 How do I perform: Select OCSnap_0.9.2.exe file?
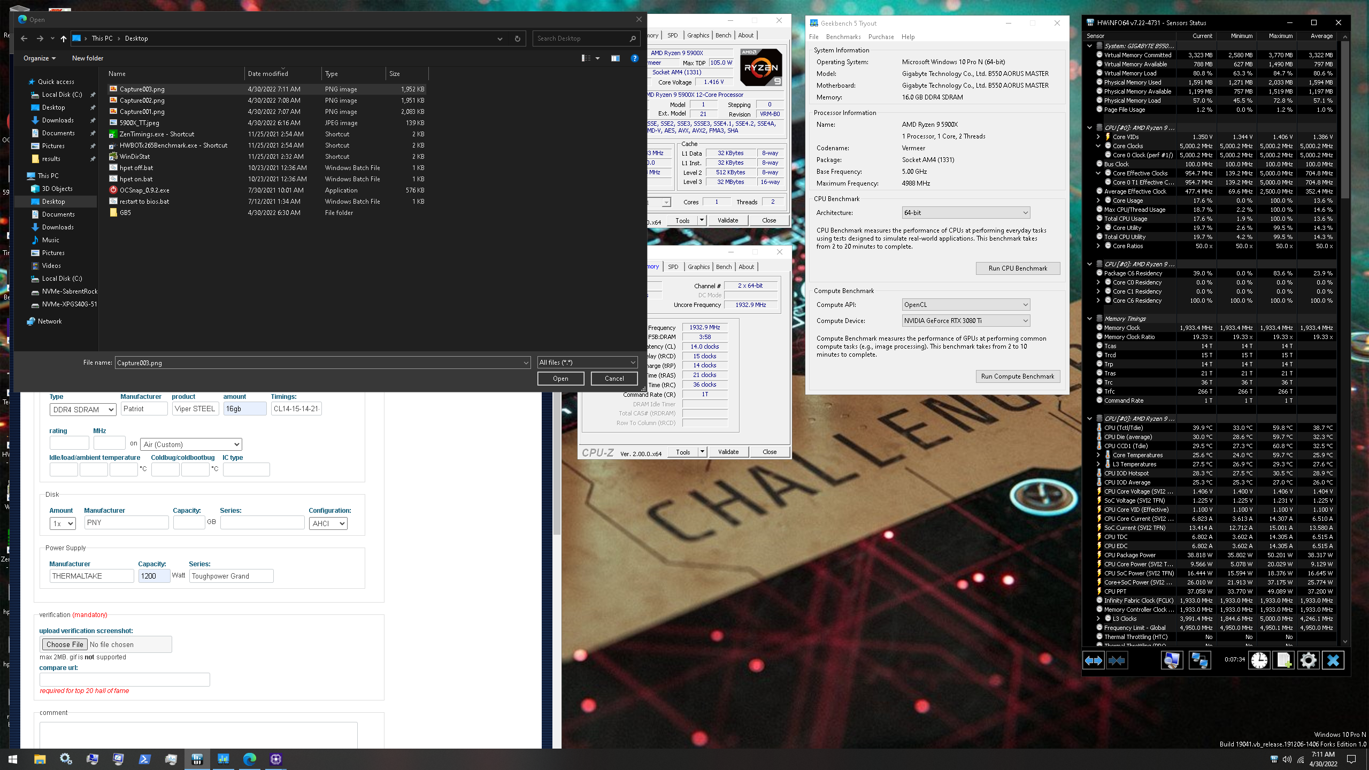(144, 190)
